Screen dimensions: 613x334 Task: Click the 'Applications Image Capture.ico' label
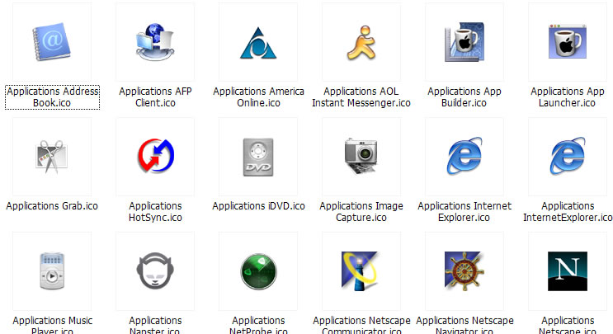point(361,212)
